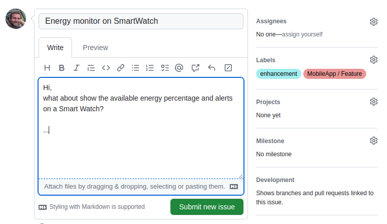The height and width of the screenshot is (224, 387).
Task: Insert code with the angle brackets icon
Action: point(106,68)
